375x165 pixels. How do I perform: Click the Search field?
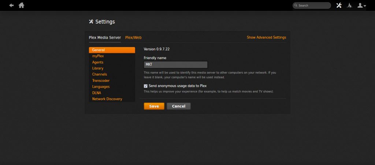312,5
